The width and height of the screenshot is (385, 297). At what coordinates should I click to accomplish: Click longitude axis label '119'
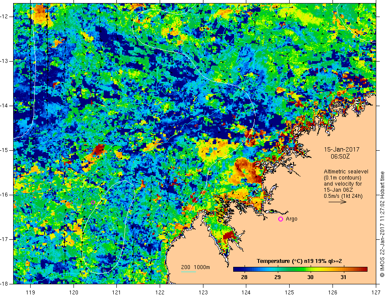(x=31, y=292)
